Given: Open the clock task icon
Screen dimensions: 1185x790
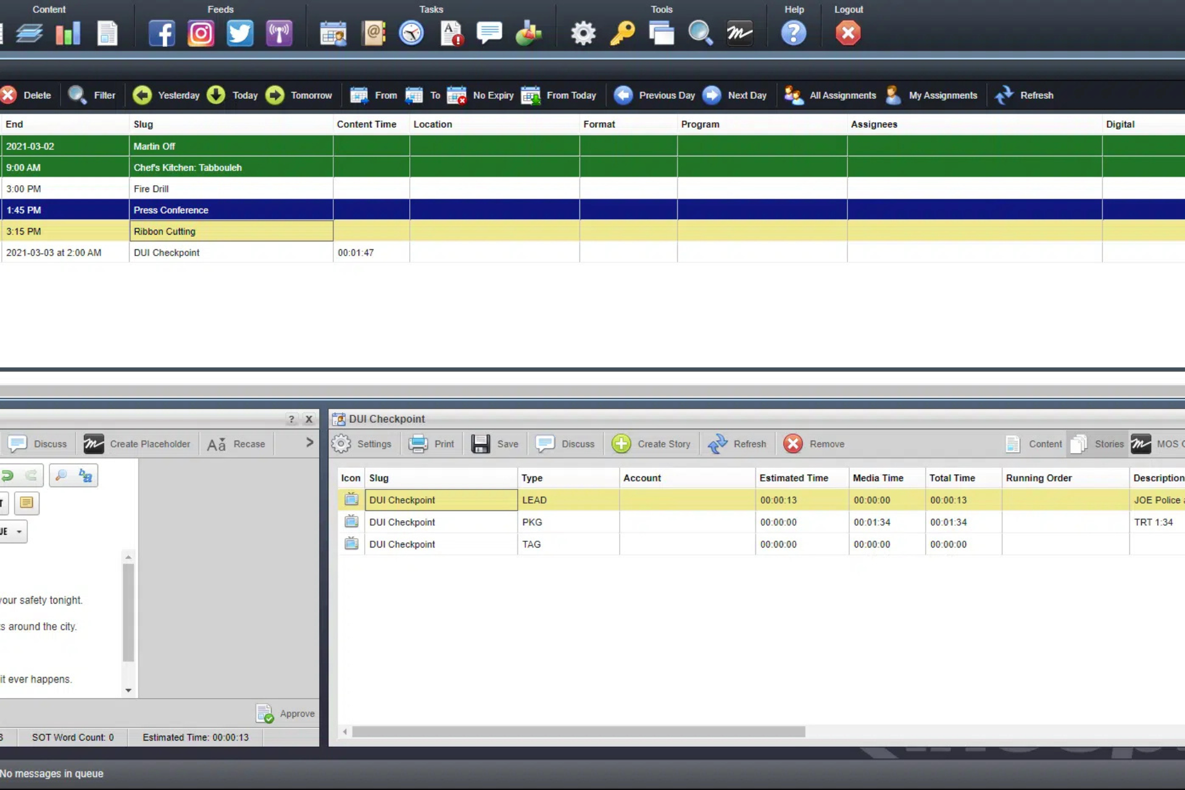Looking at the screenshot, I should pyautogui.click(x=411, y=33).
